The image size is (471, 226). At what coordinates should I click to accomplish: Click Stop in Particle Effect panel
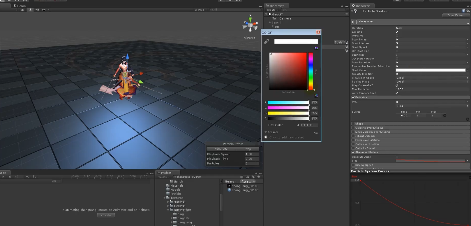click(248, 149)
